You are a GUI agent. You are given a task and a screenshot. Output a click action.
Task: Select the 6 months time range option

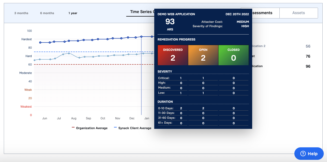tap(47, 13)
